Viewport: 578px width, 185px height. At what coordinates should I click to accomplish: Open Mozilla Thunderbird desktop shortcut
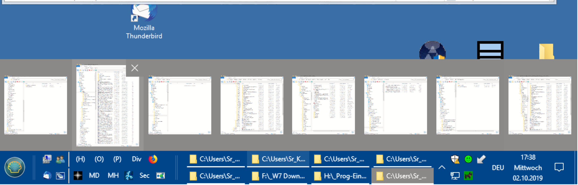(x=144, y=22)
